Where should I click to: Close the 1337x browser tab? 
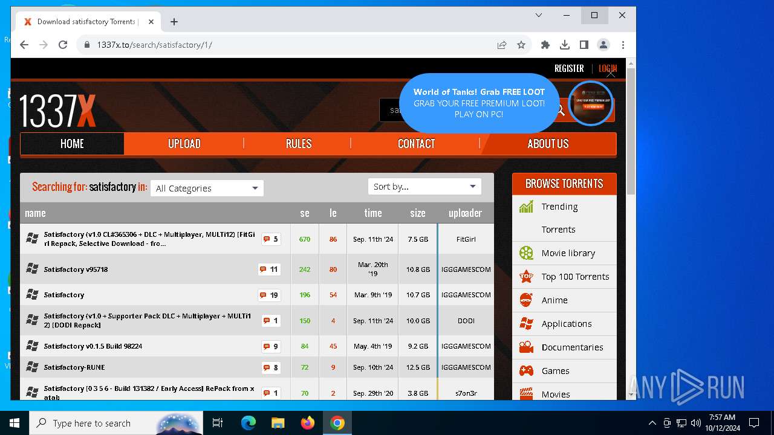pyautogui.click(x=151, y=22)
